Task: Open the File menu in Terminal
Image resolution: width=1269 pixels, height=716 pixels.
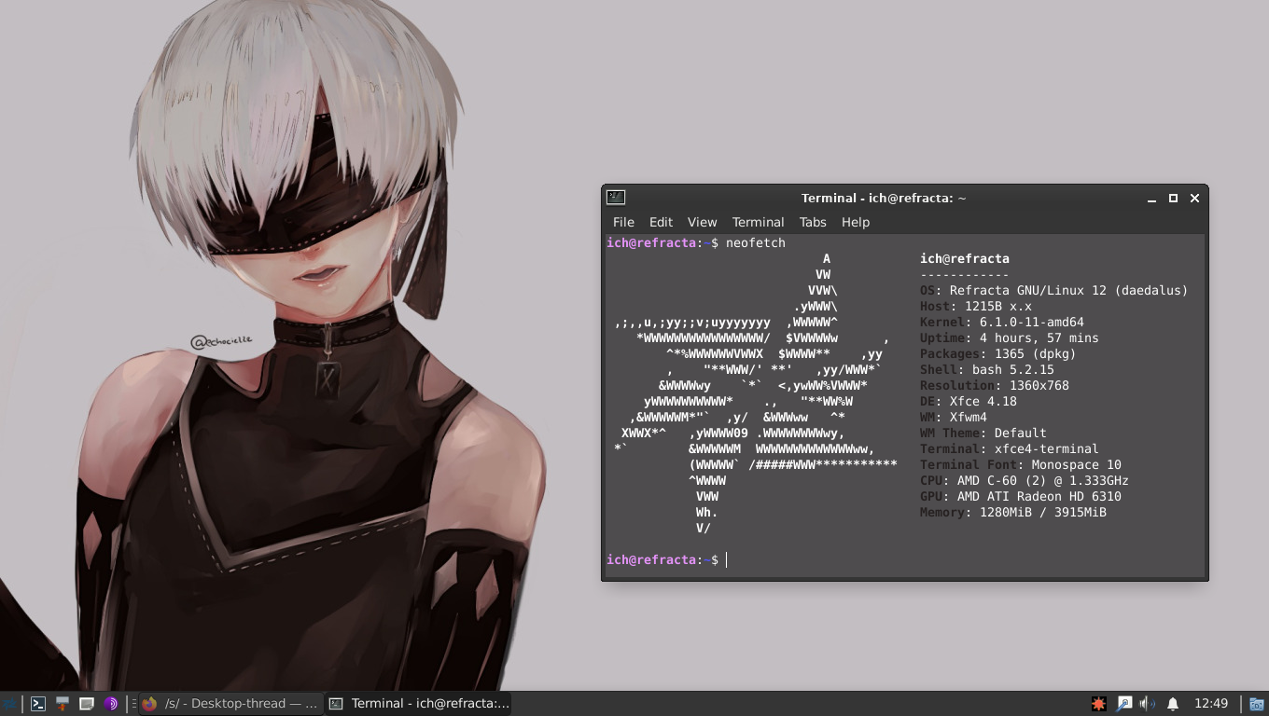Action: [x=623, y=222]
